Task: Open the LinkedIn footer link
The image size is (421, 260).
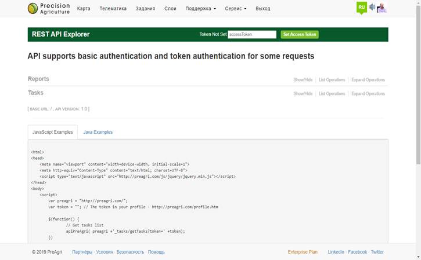Action: tap(336, 252)
